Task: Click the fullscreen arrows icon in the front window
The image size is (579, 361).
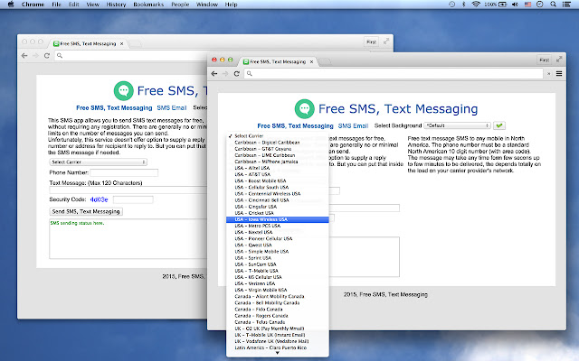Action: [x=559, y=60]
